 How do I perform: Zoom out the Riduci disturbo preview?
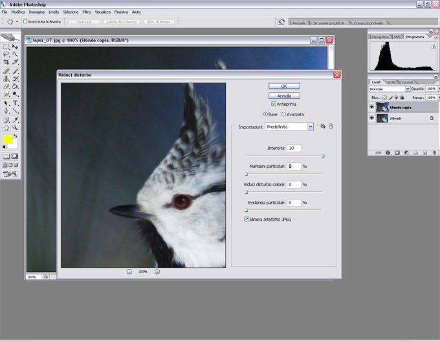[x=129, y=272]
